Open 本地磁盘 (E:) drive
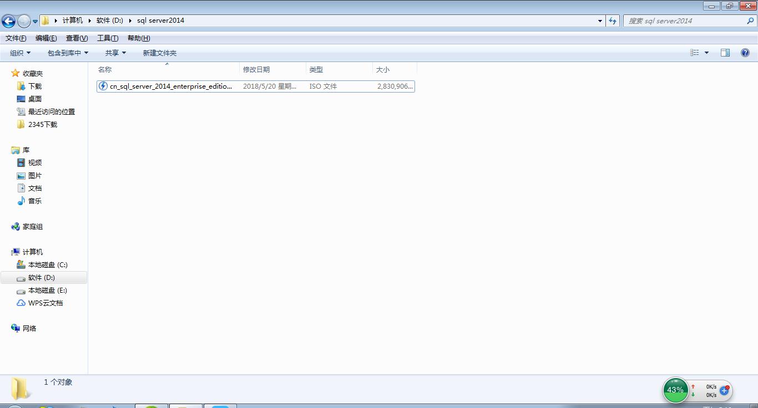Screen dimensions: 758x408 click(x=48, y=290)
